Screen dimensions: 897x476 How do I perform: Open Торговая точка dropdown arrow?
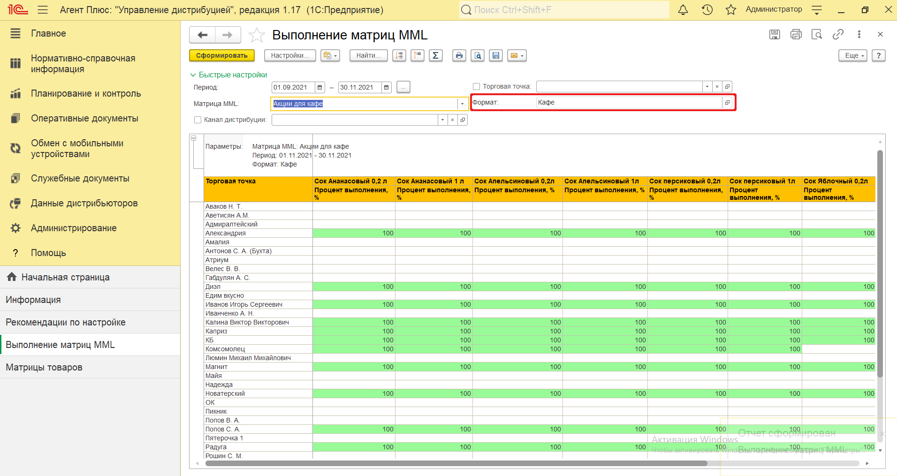(x=707, y=86)
